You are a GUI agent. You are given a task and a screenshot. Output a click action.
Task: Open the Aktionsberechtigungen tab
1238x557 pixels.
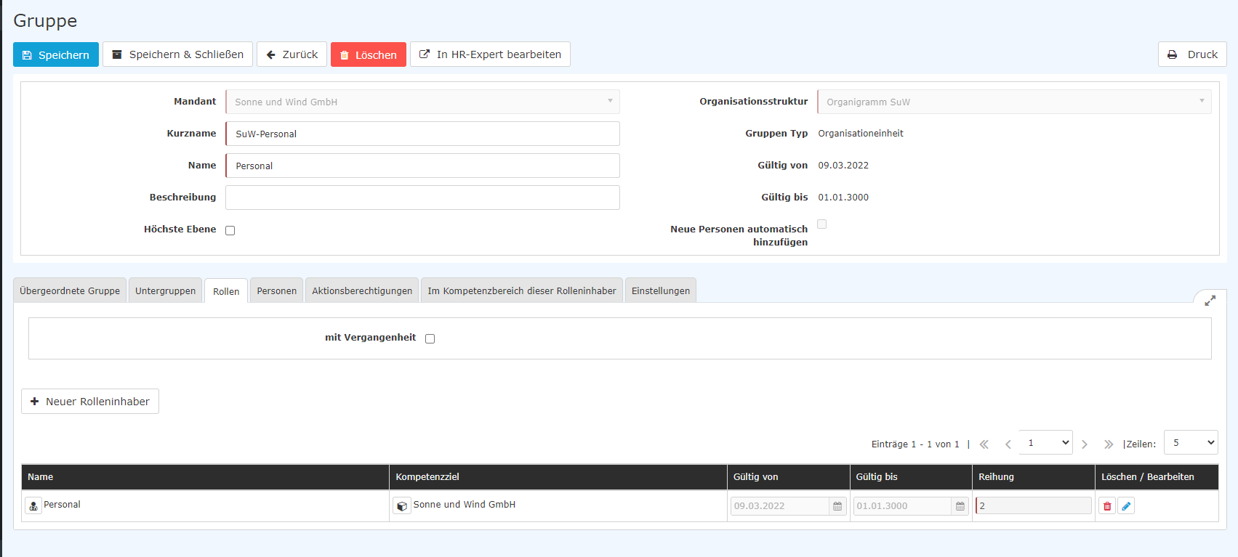click(x=362, y=290)
